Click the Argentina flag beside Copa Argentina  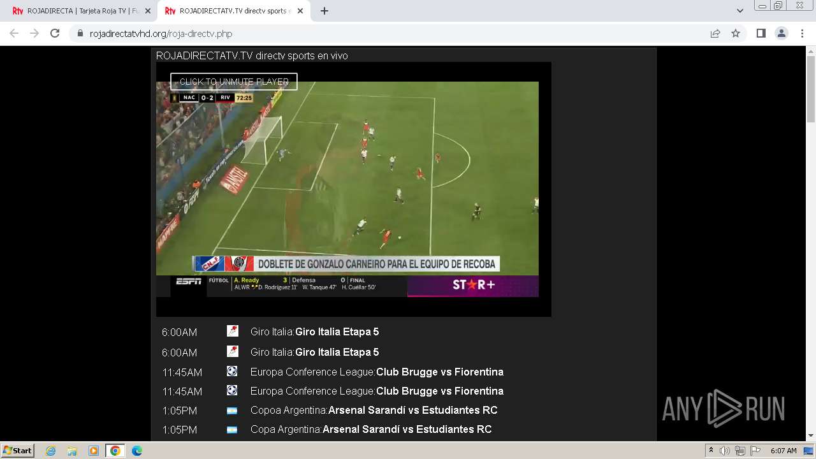click(x=232, y=430)
